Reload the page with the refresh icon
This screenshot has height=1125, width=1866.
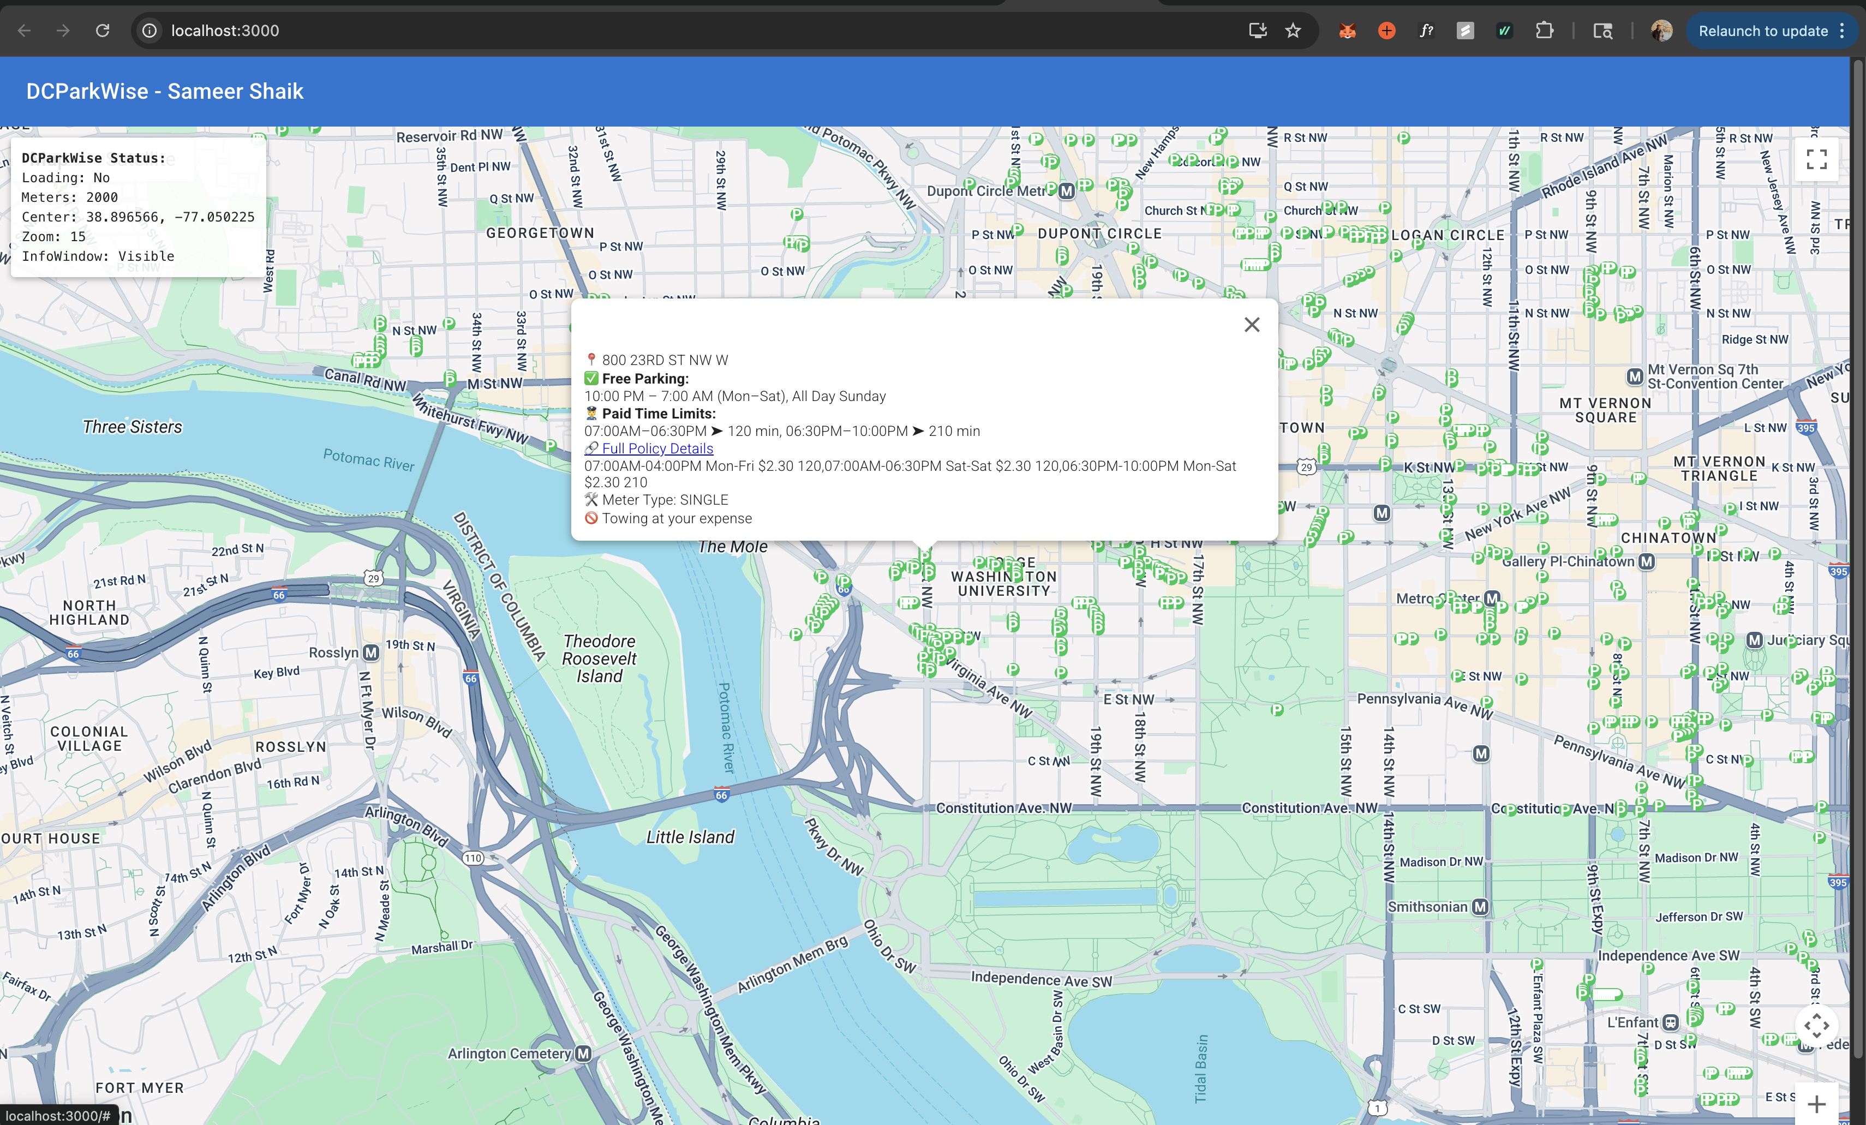click(102, 31)
